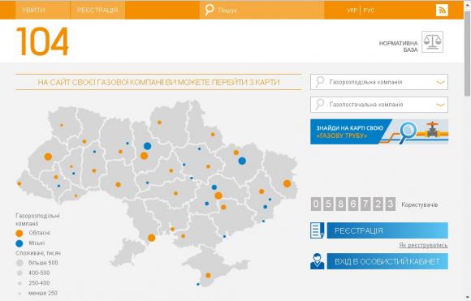Click the blue РЕЄСТРАЦІЯ button
The height and width of the screenshot is (301, 471).
pos(387,230)
